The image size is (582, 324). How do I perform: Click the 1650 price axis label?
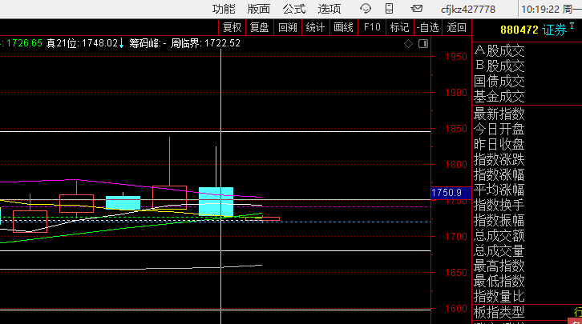[x=456, y=272]
